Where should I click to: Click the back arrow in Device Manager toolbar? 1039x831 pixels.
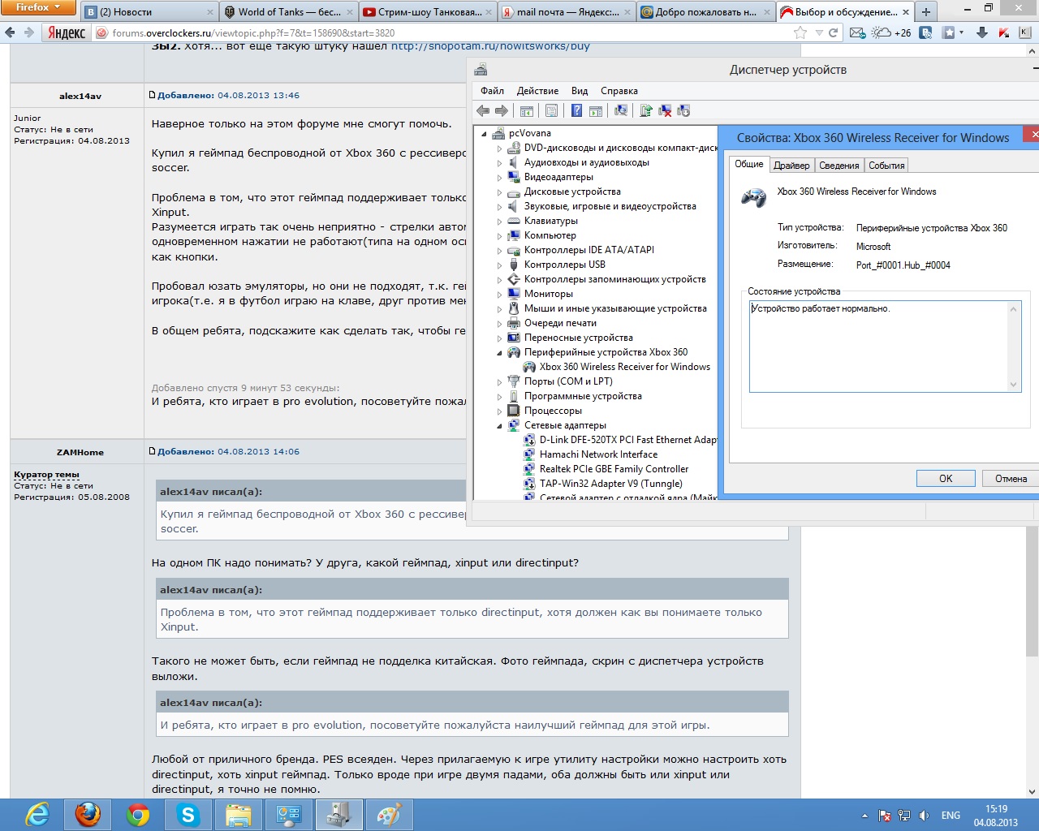pyautogui.click(x=484, y=110)
